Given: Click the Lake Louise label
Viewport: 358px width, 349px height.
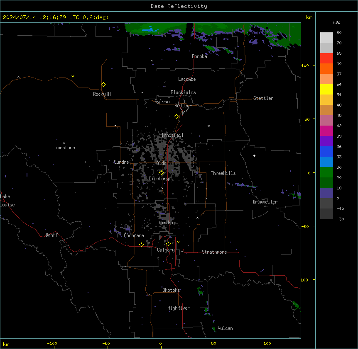Looking at the screenshot, I should pyautogui.click(x=7, y=201).
